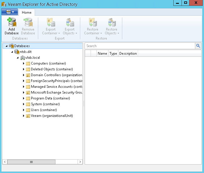Open the application menu button
204x173 pixels.
pos(10,12)
